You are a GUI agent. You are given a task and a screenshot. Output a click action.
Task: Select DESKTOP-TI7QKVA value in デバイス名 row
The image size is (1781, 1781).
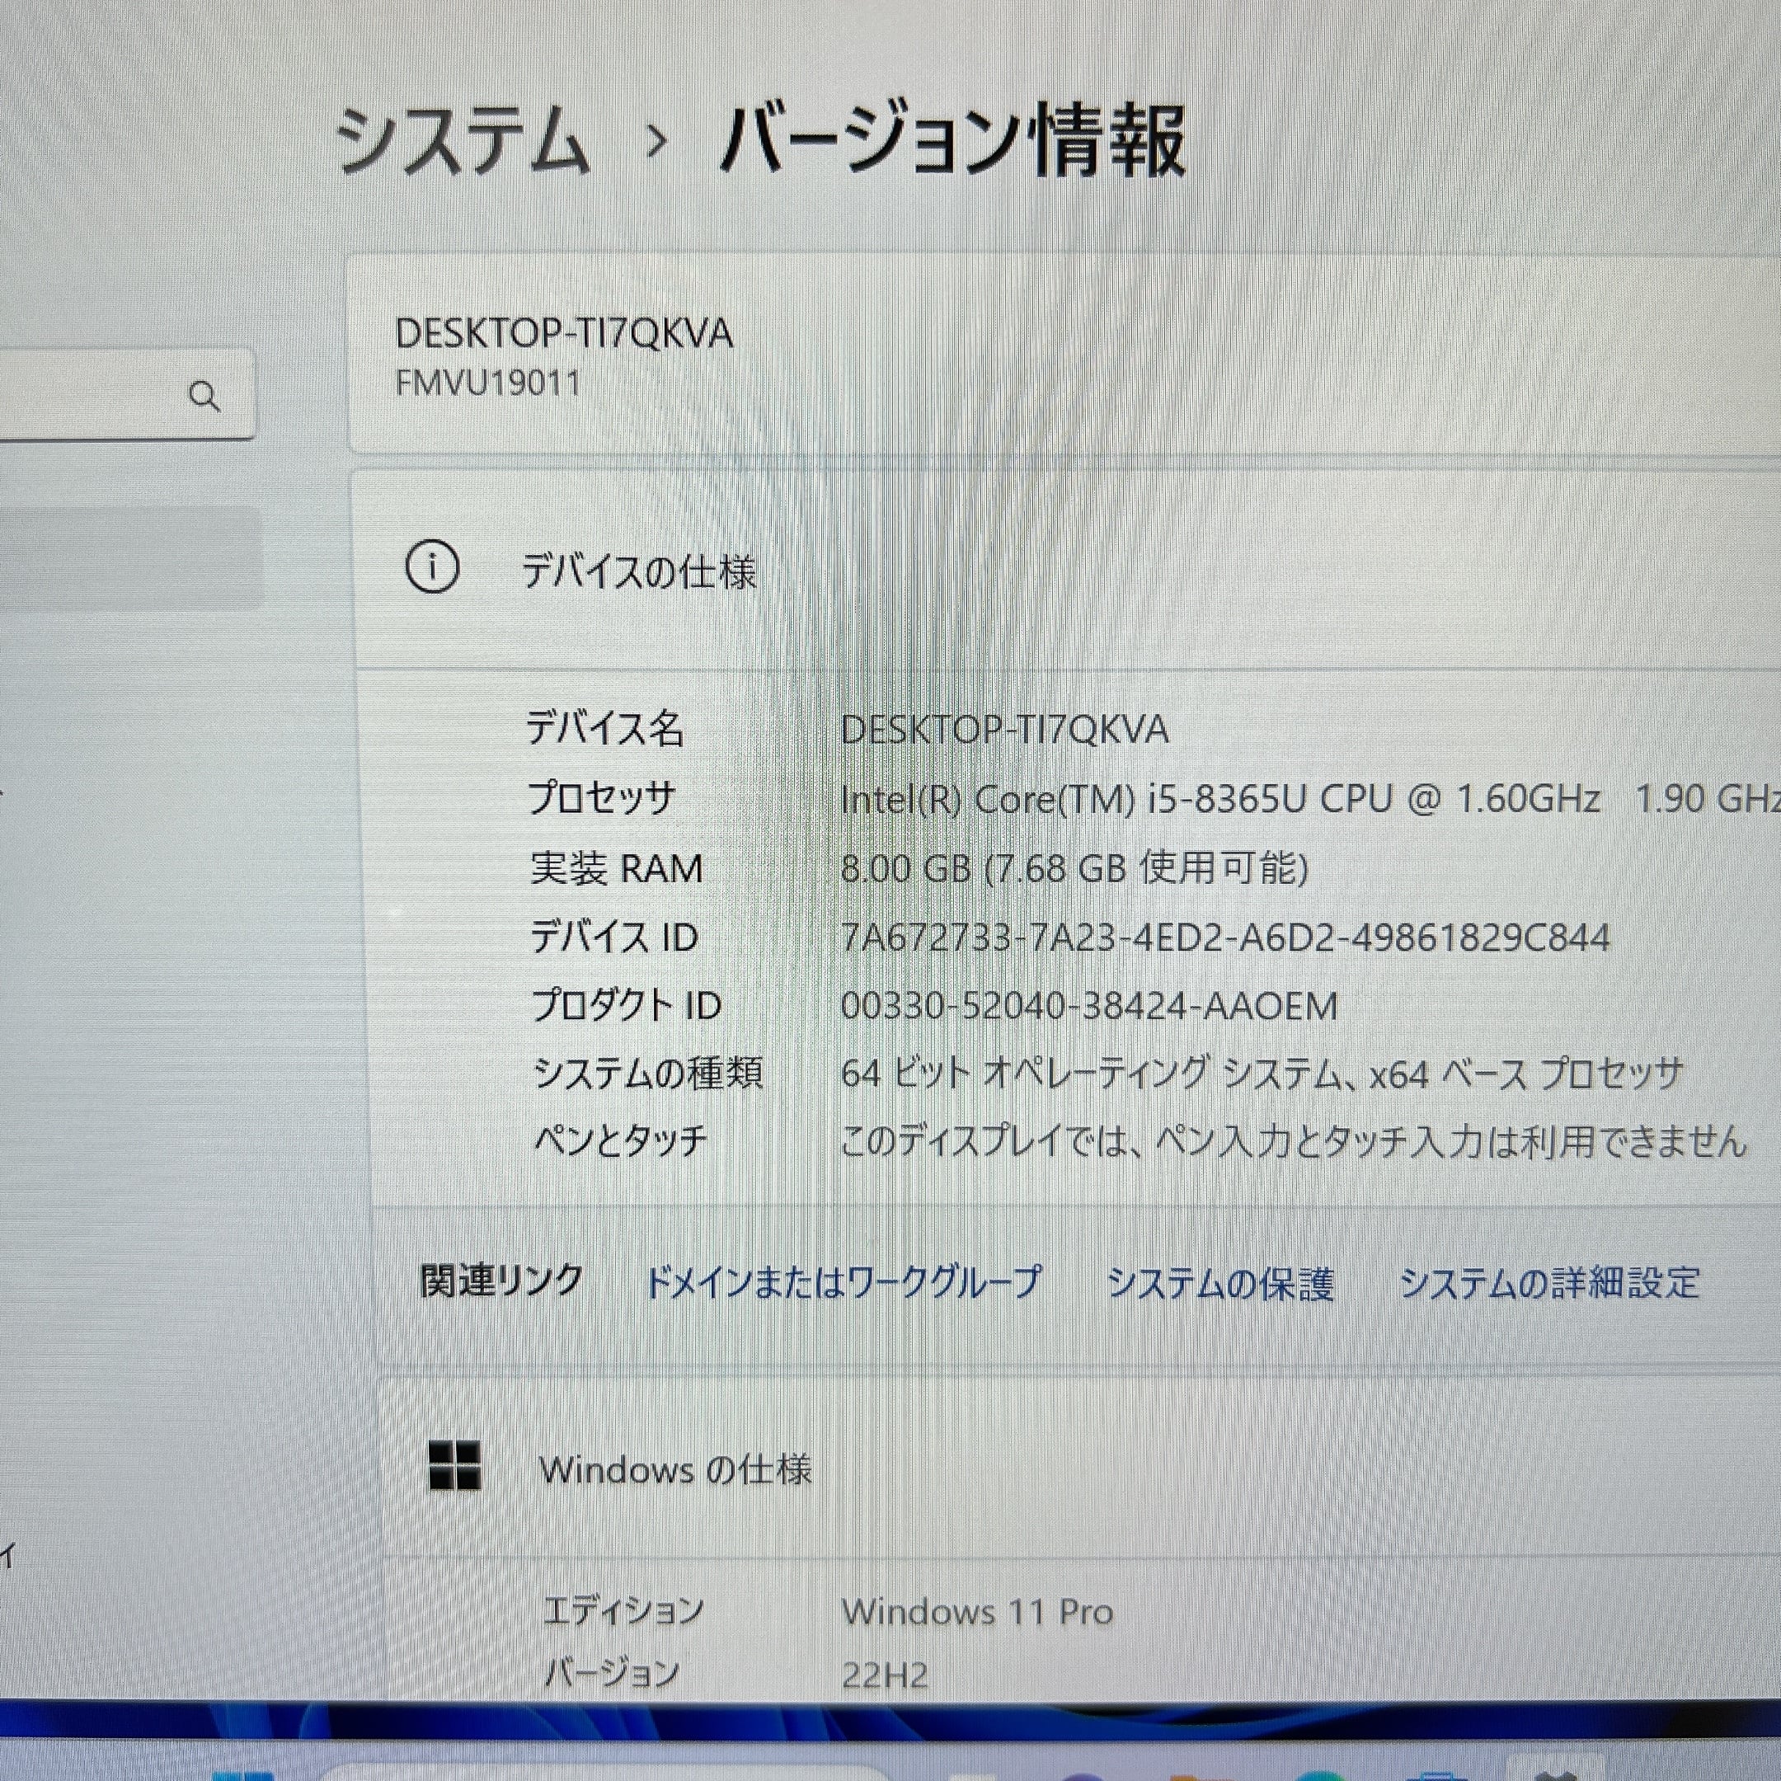click(x=1005, y=730)
